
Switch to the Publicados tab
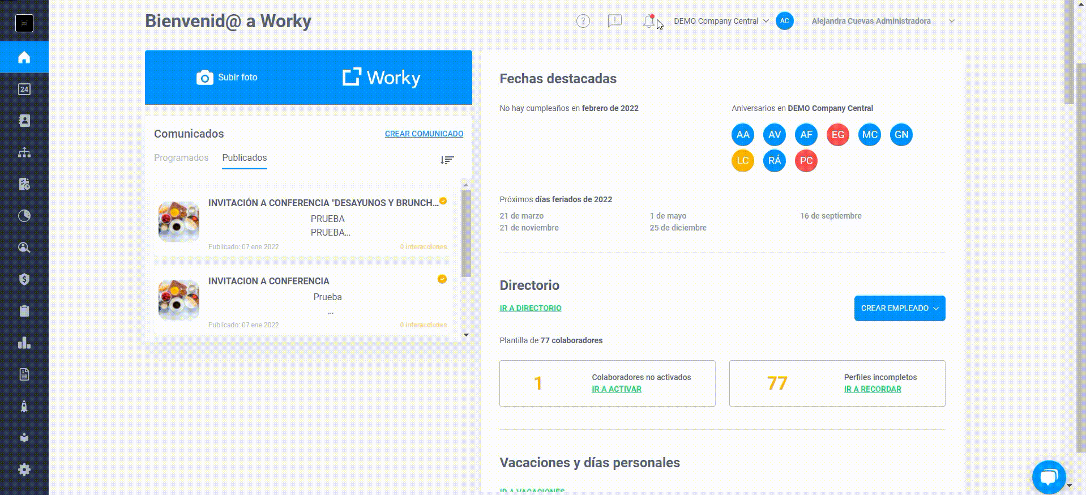[244, 157]
